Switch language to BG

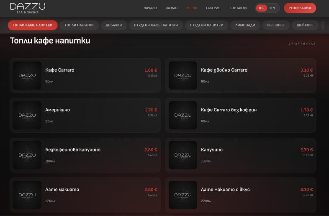(x=261, y=8)
